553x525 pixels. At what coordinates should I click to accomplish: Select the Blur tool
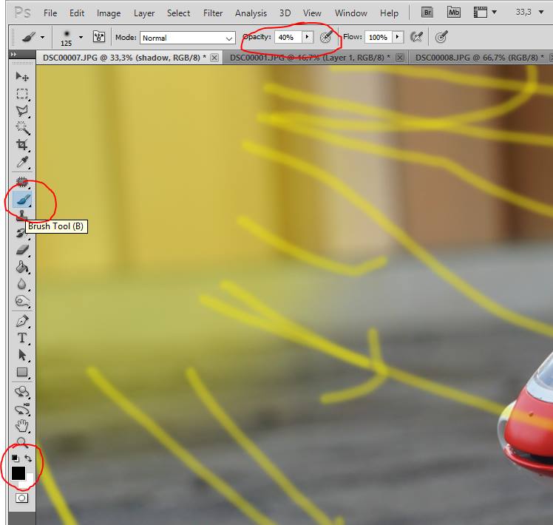pos(22,284)
